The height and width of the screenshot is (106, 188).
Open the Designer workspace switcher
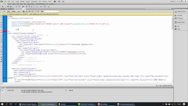tap(173, 1)
